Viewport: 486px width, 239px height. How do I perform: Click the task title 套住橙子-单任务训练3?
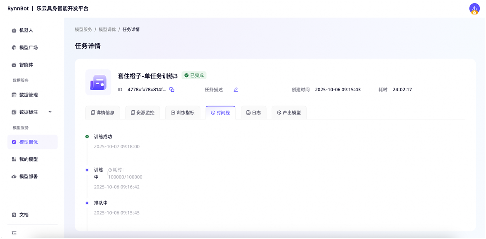(x=148, y=76)
